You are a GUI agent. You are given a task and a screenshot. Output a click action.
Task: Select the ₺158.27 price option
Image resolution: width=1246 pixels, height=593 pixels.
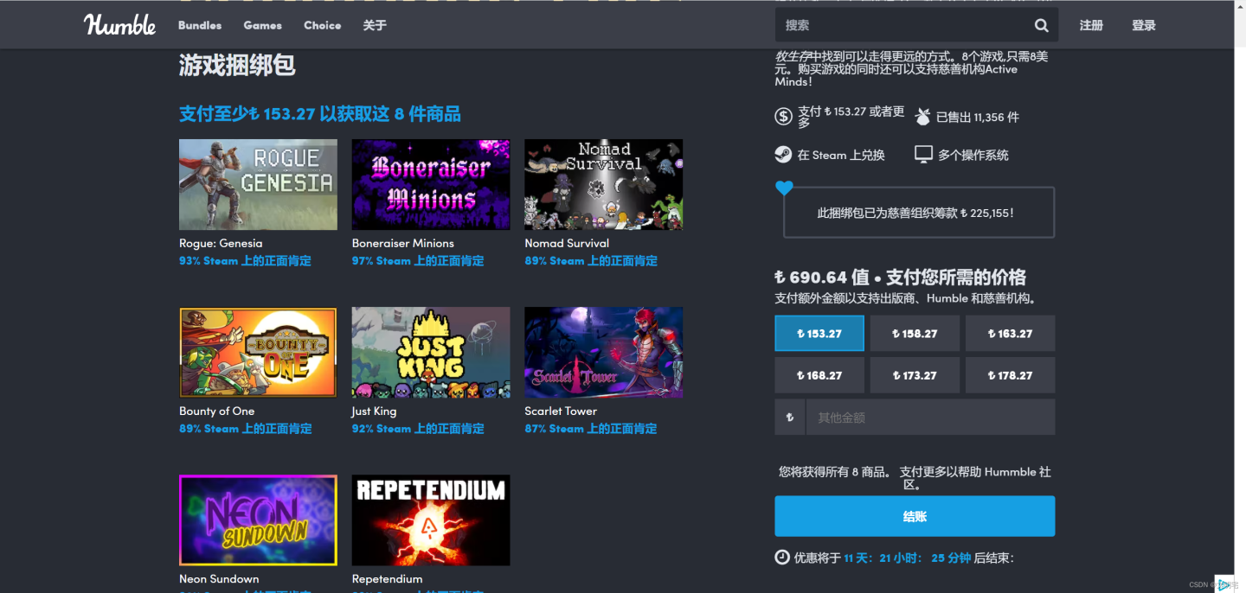[915, 334]
